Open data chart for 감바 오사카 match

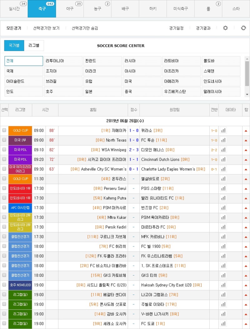223,314
